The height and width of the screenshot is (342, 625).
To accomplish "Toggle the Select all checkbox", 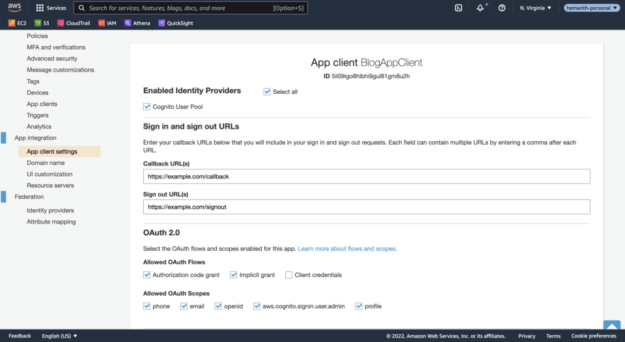I will (x=267, y=92).
